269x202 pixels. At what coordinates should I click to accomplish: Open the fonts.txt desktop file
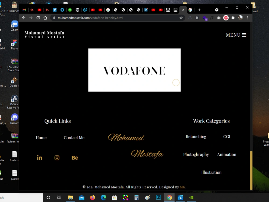click(15, 156)
